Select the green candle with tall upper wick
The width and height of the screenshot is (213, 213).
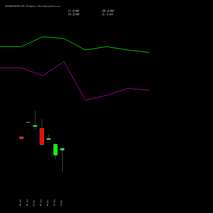(x=35, y=126)
